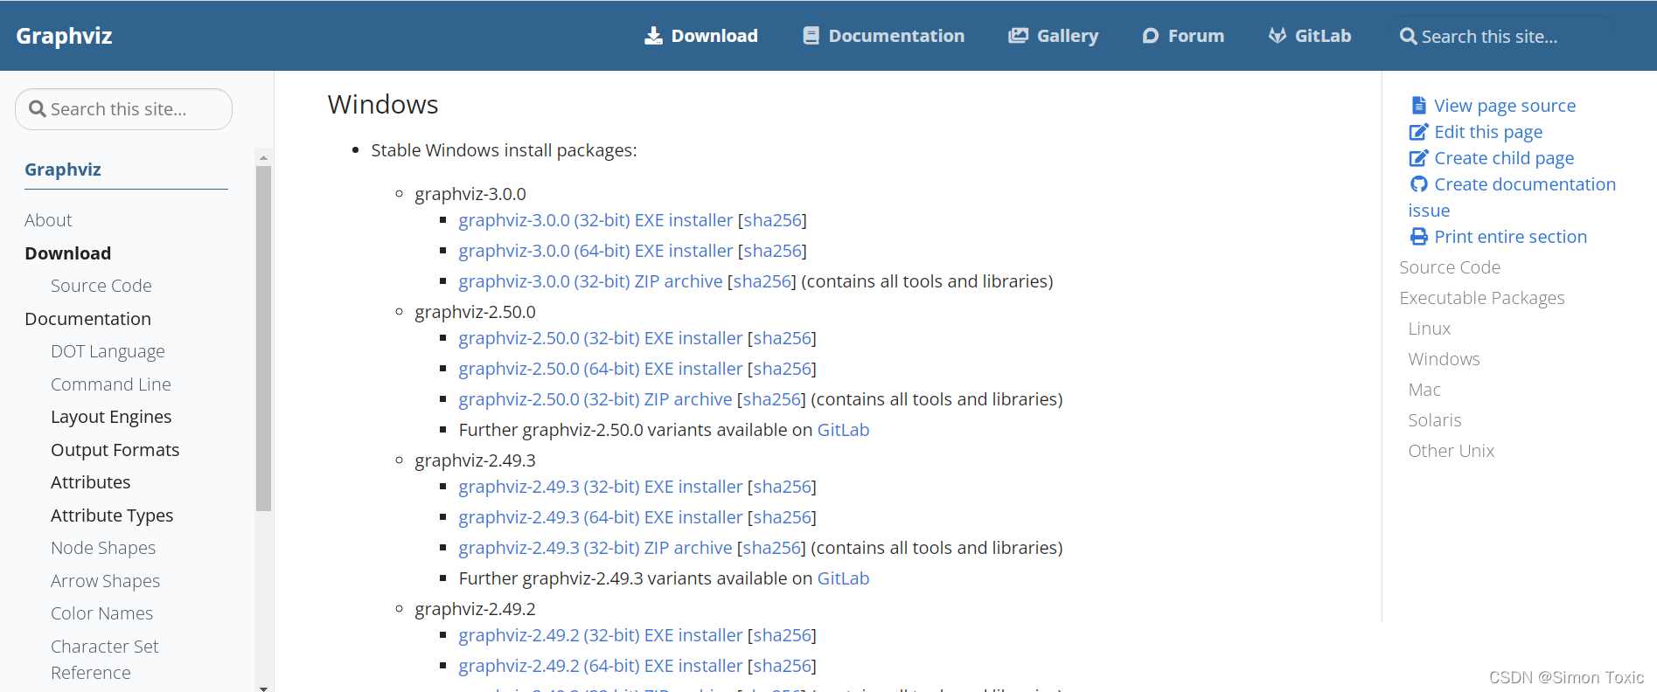
Task: Download graphviz-2.49.3 (32-bit) EXE installer
Action: [x=601, y=487]
